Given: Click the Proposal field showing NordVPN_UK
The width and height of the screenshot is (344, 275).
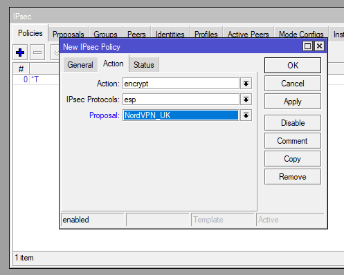Looking at the screenshot, I should (181, 115).
